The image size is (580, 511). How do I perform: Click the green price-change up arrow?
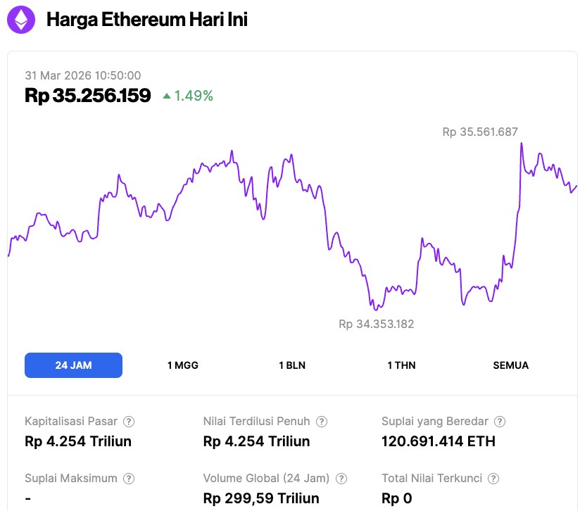[x=167, y=96]
